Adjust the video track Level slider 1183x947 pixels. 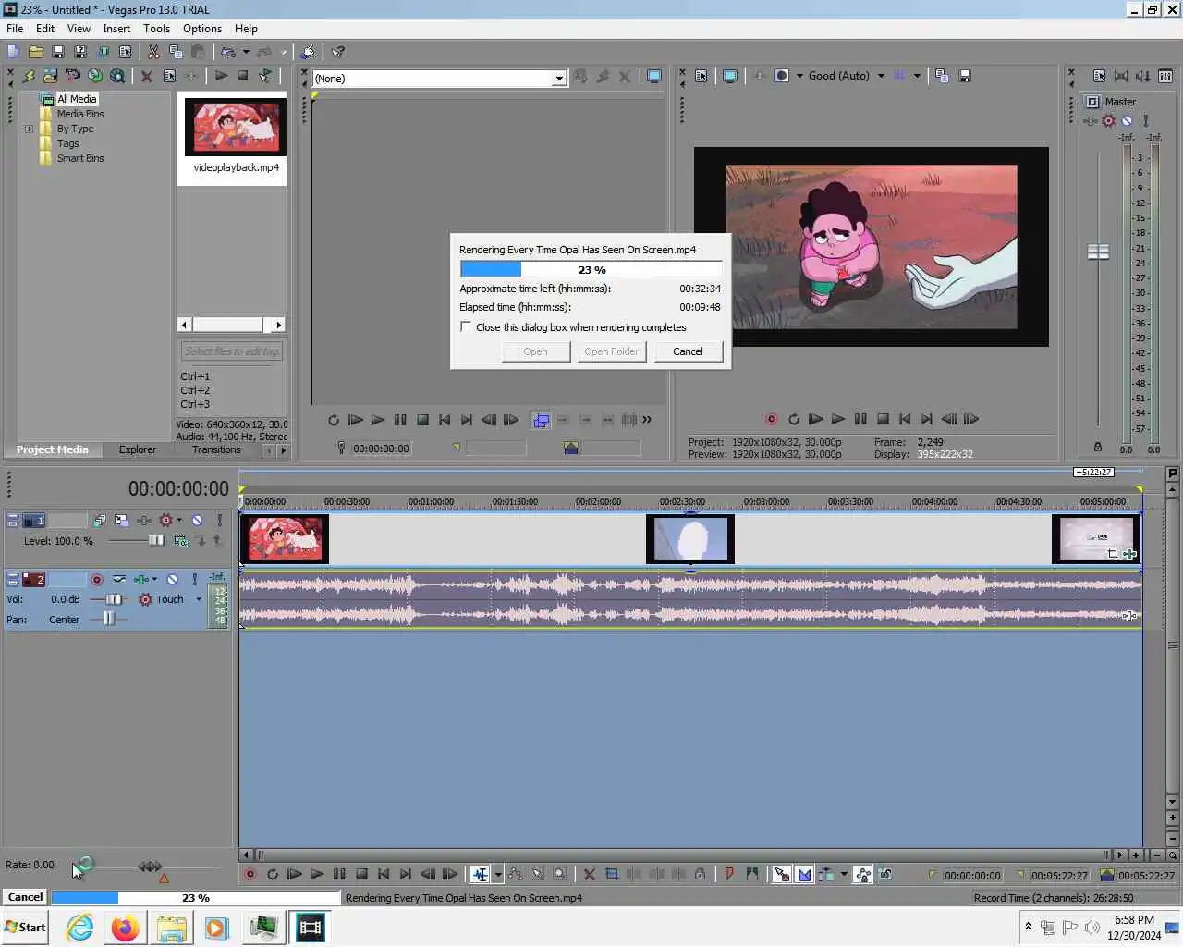(156, 540)
